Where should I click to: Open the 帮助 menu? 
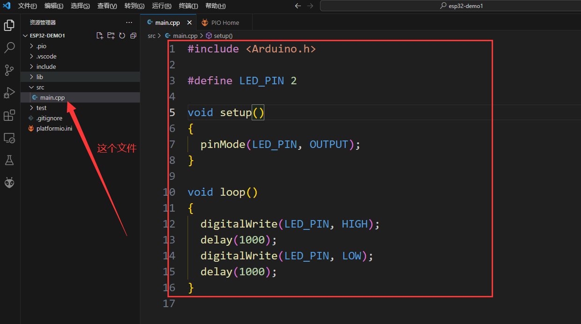pos(215,6)
